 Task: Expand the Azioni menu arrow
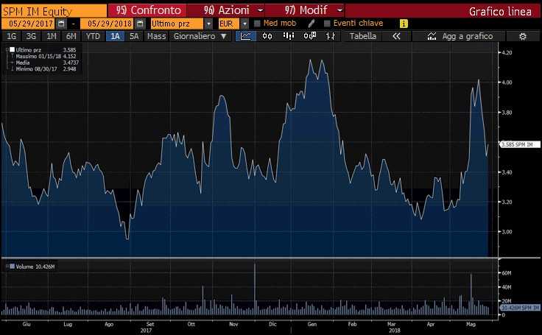click(260, 10)
